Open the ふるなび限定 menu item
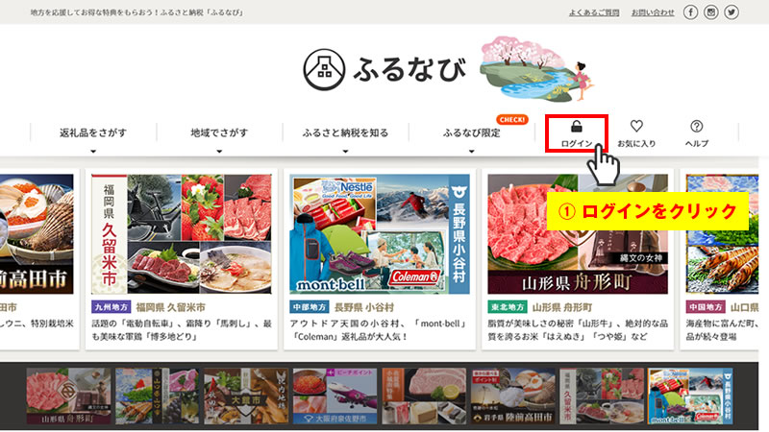 (x=471, y=133)
